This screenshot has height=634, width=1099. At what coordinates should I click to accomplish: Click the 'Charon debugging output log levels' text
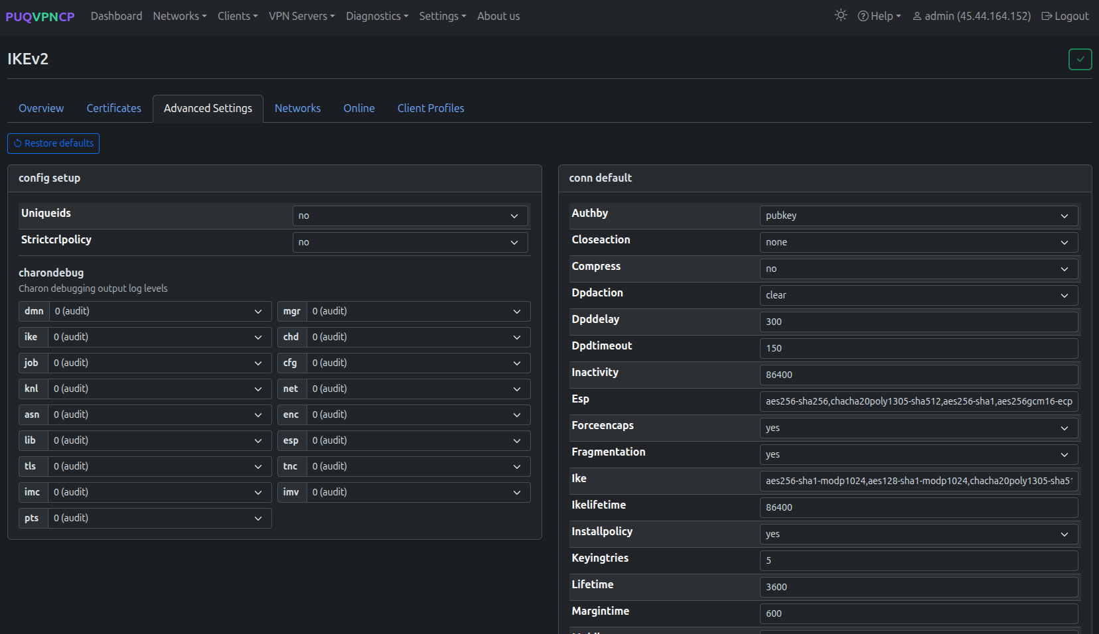tap(93, 288)
